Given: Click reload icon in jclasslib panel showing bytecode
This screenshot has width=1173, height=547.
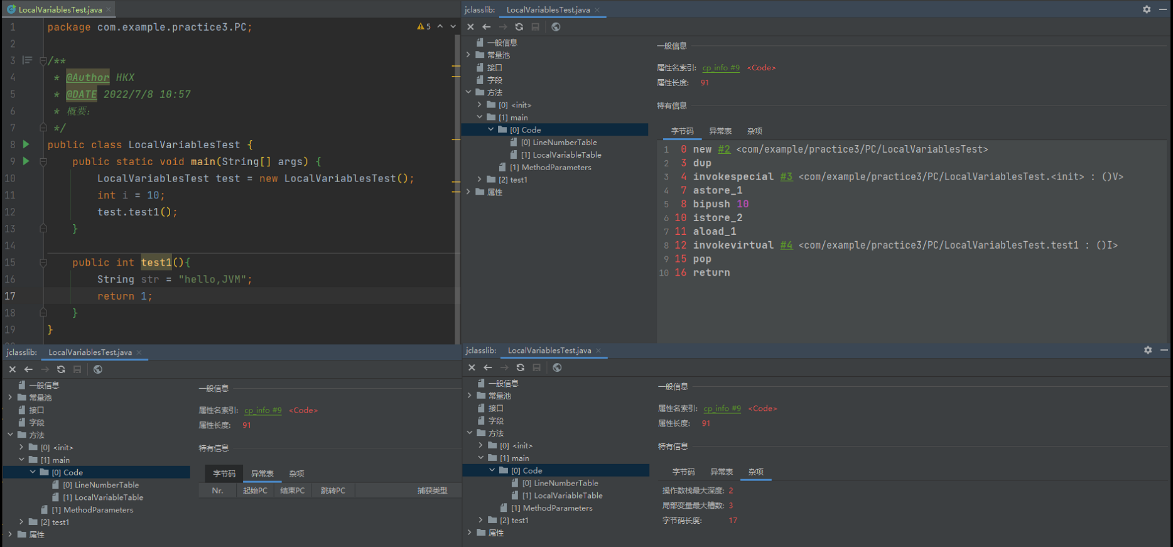Looking at the screenshot, I should [519, 27].
